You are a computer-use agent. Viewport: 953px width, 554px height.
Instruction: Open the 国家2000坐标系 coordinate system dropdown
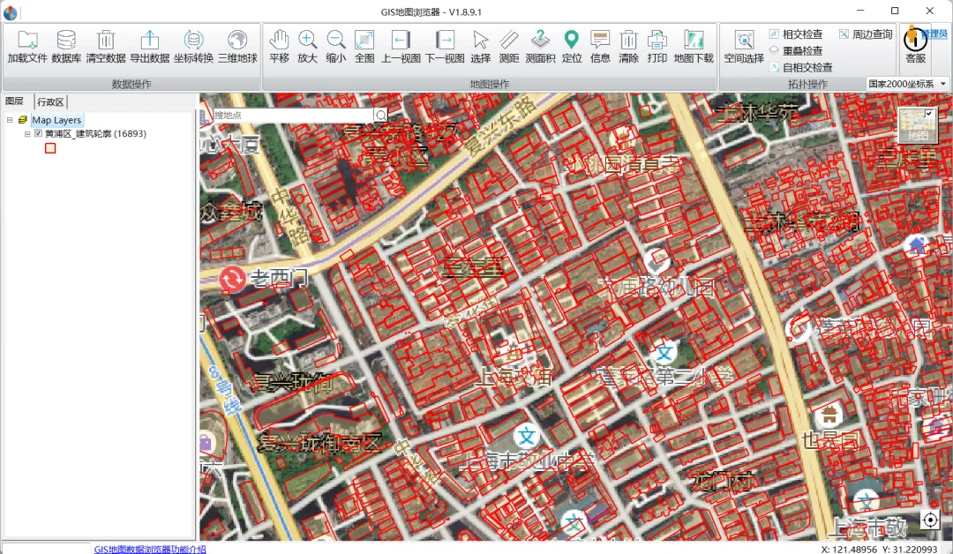[x=907, y=84]
